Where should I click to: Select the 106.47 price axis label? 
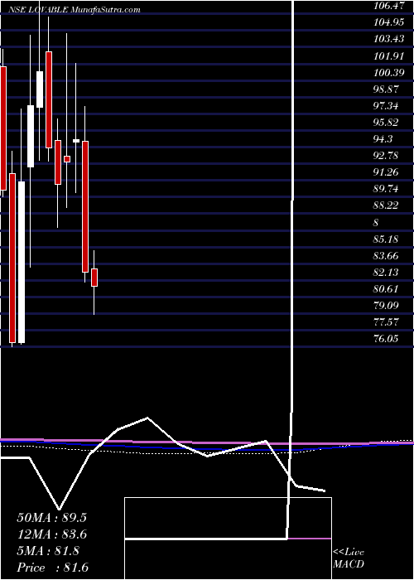pyautogui.click(x=389, y=5)
